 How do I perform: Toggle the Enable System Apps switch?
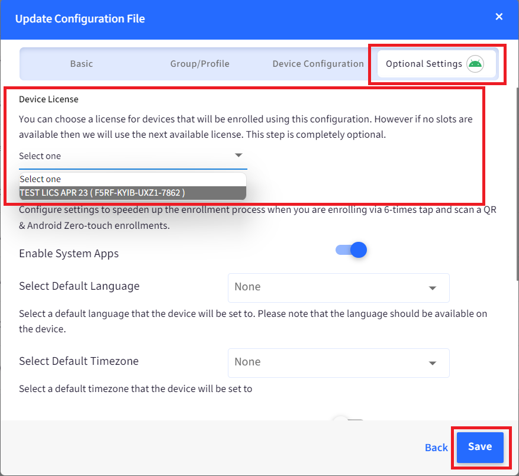click(x=351, y=250)
